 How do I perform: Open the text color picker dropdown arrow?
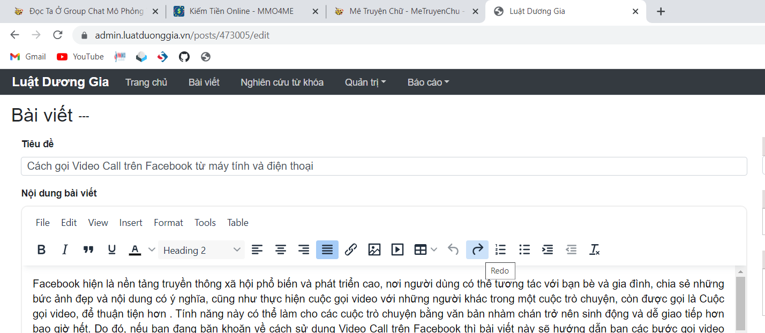[x=152, y=249]
